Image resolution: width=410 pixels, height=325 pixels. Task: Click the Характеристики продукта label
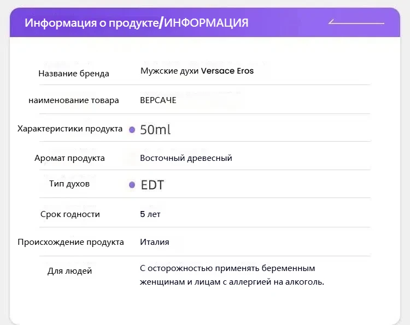tap(70, 129)
